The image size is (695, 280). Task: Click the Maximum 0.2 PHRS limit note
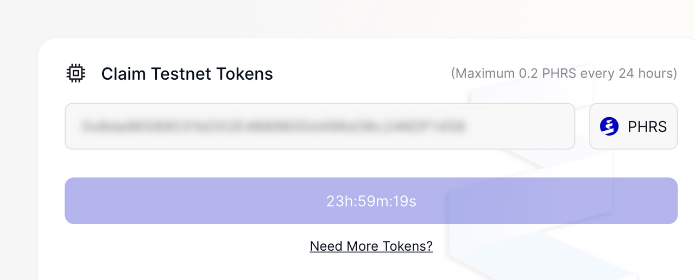point(564,73)
